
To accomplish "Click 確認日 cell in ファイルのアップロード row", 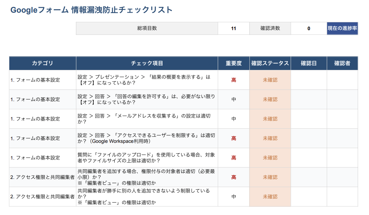I will tap(309, 158).
